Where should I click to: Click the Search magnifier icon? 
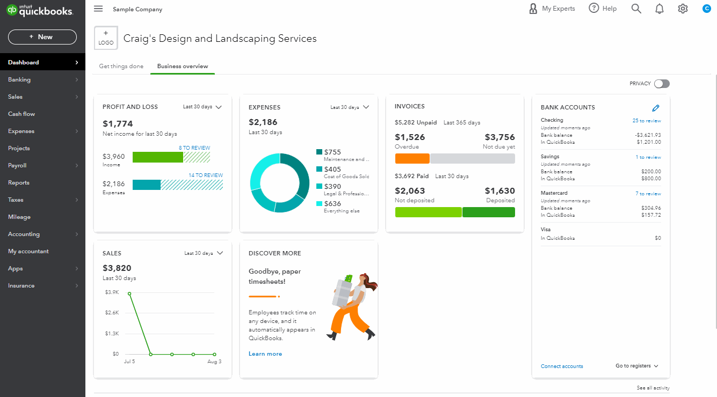(636, 9)
